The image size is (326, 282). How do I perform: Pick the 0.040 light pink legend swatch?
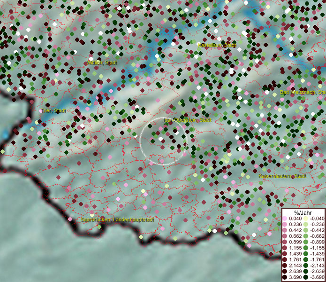click(285, 219)
